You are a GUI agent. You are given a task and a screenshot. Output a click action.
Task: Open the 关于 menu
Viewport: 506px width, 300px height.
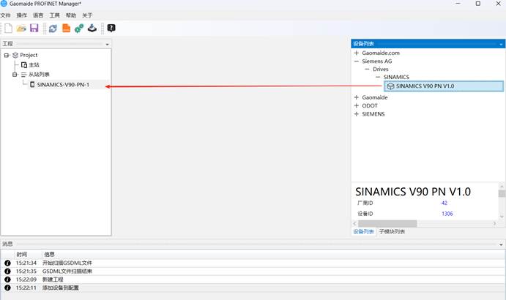pyautogui.click(x=87, y=15)
